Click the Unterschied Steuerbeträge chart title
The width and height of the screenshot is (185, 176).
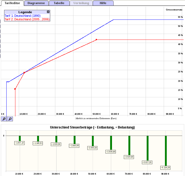coord(92,127)
